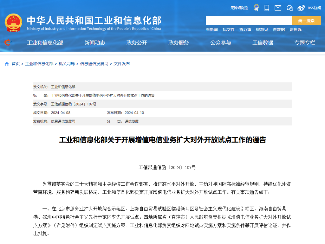Select the 找文件 search shortcut
This screenshot has width=325, height=244.
tap(228, 29)
